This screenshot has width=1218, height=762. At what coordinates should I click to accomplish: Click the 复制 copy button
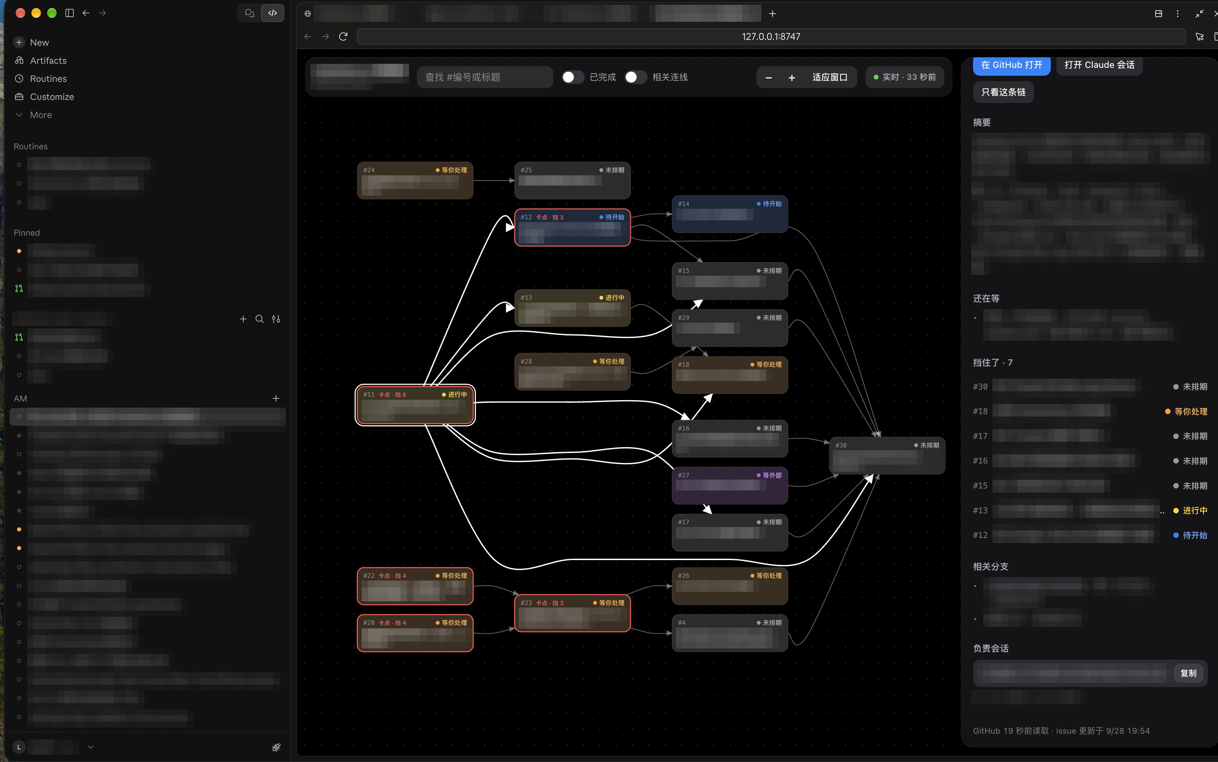[x=1188, y=673]
